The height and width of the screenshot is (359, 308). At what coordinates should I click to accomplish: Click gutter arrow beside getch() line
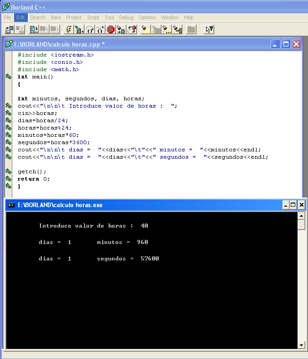[x=9, y=171]
